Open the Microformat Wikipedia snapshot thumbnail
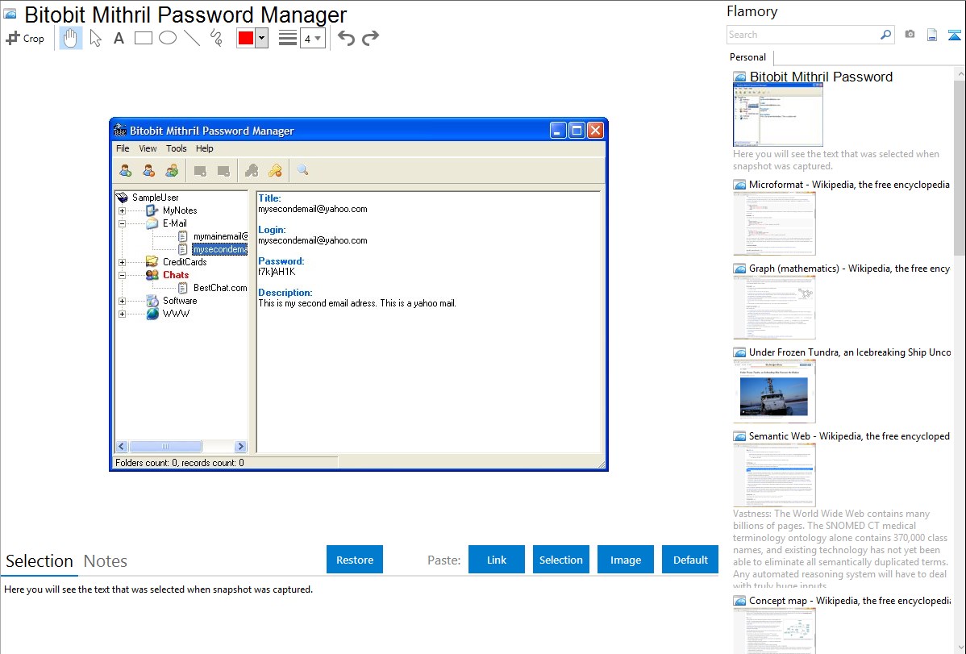 (x=774, y=223)
